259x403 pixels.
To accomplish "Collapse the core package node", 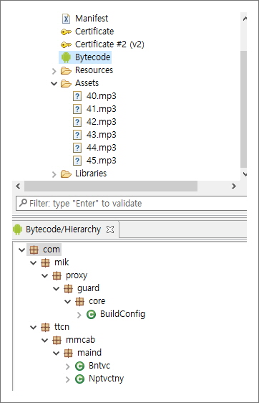I will pyautogui.click(x=68, y=301).
